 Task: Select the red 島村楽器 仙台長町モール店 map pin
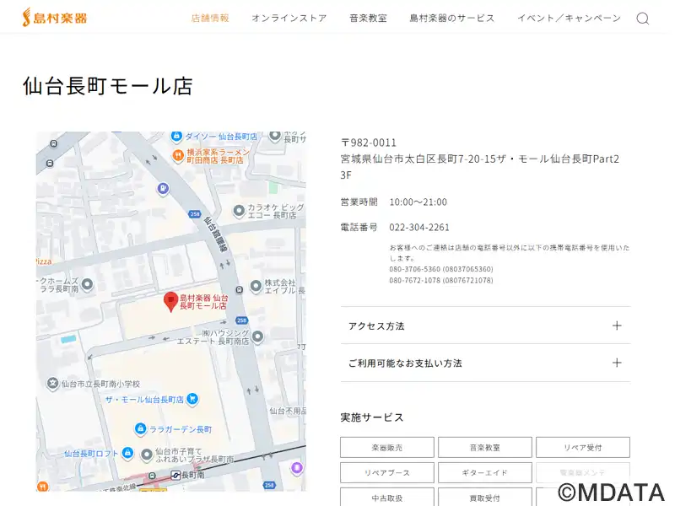click(x=171, y=302)
